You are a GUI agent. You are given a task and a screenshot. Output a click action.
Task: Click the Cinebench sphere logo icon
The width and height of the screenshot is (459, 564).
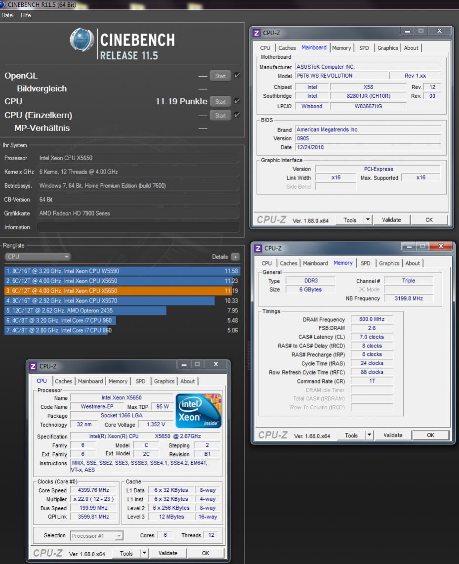(x=82, y=40)
